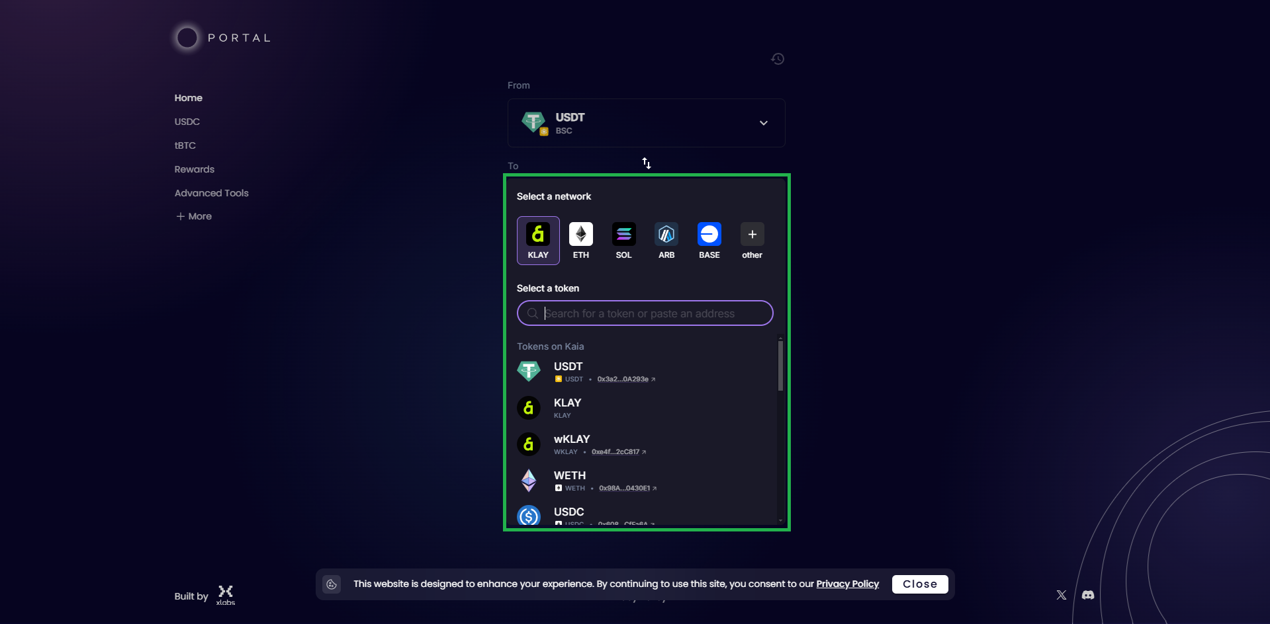
Task: Choose the ETH network icon
Action: click(x=580, y=240)
